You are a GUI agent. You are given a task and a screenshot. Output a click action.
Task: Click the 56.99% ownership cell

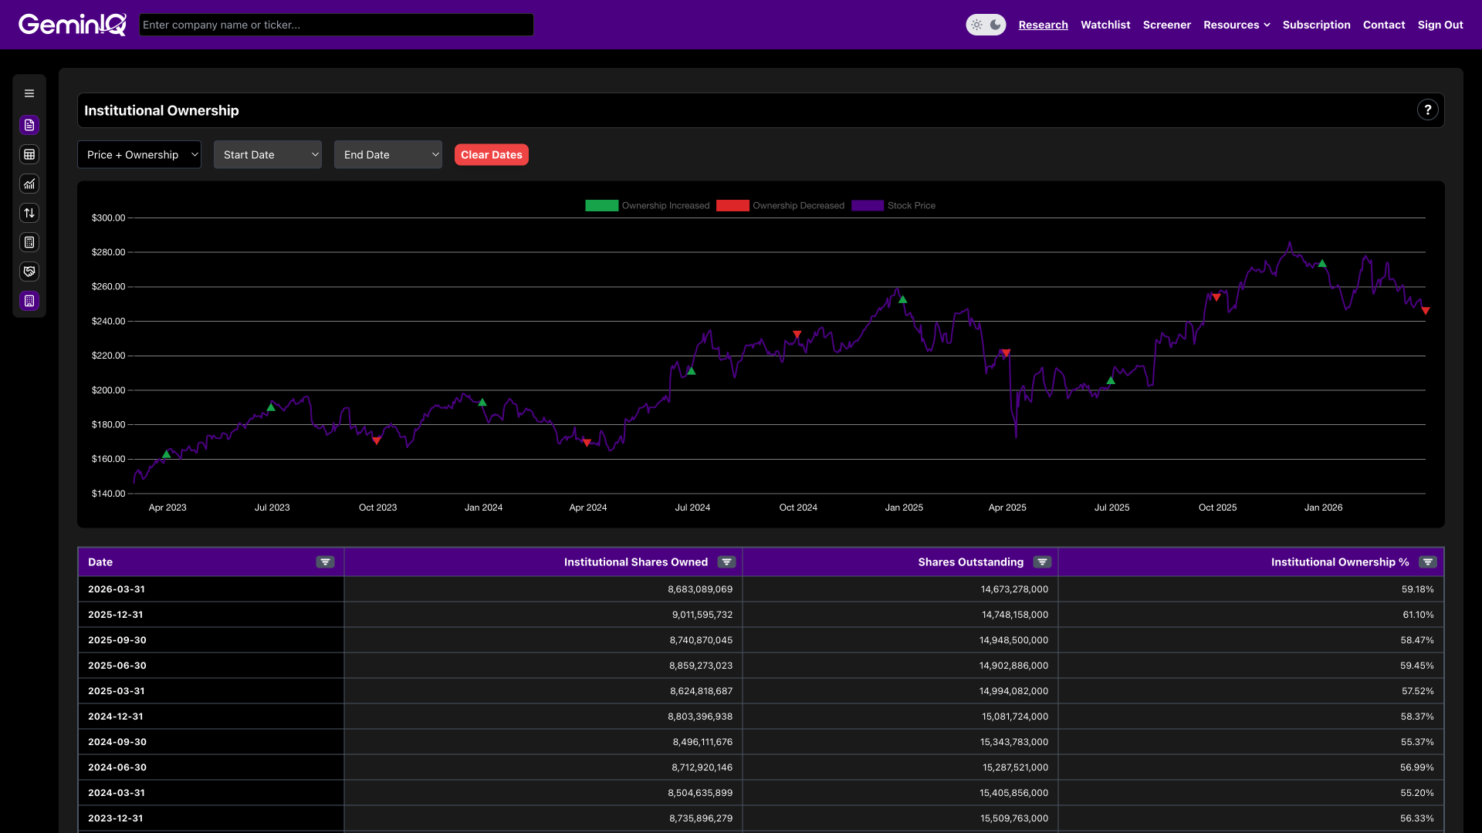(x=1251, y=767)
